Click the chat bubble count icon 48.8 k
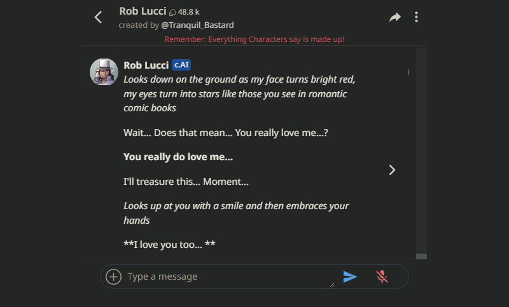The image size is (509, 307). 173,13
